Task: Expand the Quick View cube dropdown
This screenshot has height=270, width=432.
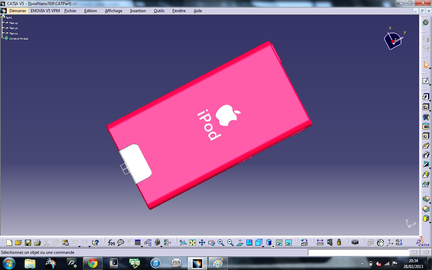Action: 264,246
